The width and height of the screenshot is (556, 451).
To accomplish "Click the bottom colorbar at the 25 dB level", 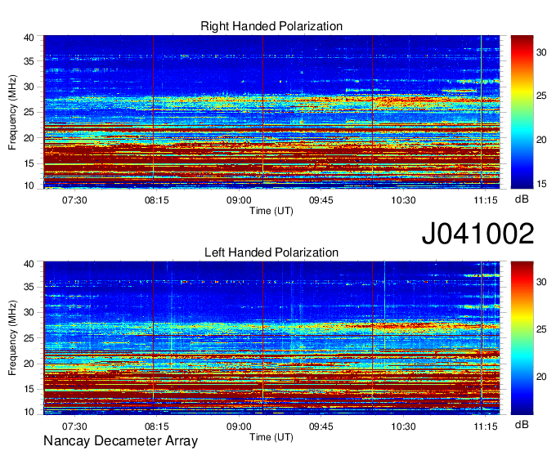I will (x=522, y=329).
